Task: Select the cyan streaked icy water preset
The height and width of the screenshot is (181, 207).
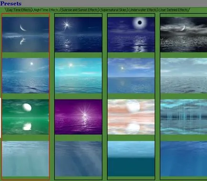Action: [x=184, y=117]
